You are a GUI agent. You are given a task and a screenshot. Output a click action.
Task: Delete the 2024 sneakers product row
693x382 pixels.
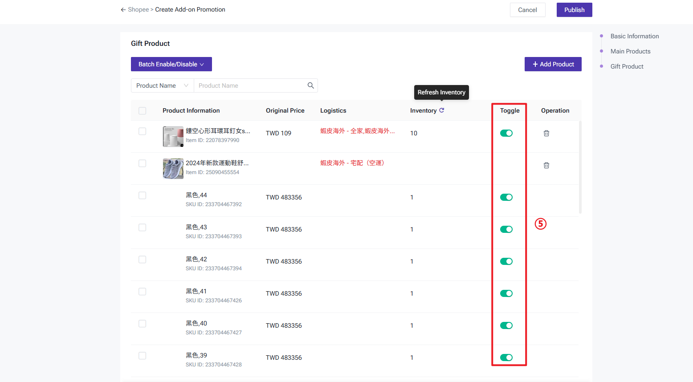(x=546, y=165)
